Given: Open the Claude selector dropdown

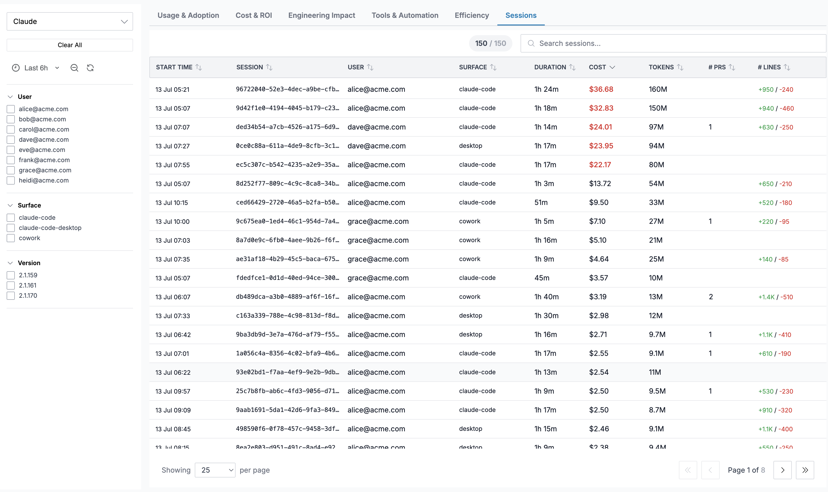Looking at the screenshot, I should pyautogui.click(x=70, y=22).
